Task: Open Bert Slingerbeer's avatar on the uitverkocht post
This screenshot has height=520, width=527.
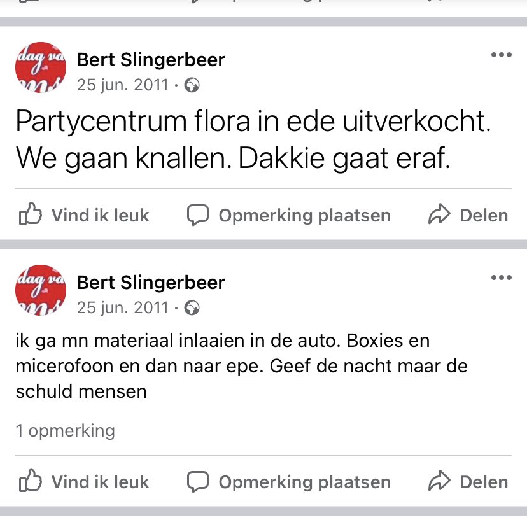Action: coord(41,67)
